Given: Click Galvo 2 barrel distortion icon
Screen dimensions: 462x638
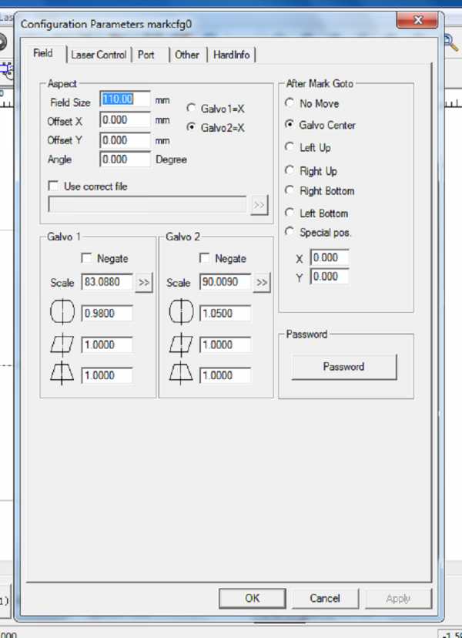Looking at the screenshot, I should click(x=181, y=312).
